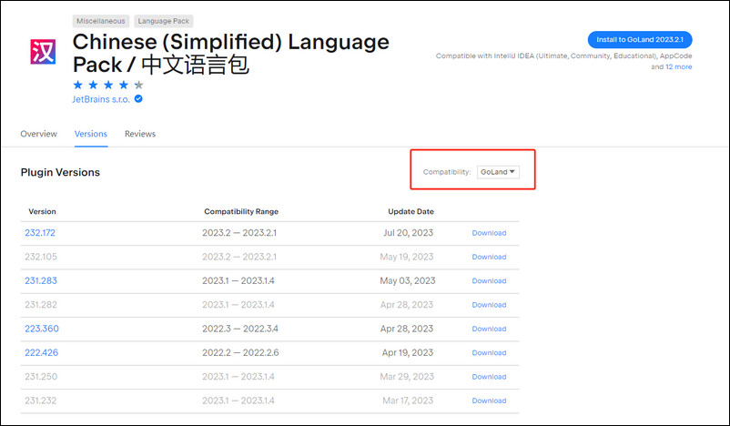
Task: Click the Update Date column header
Action: 411,211
